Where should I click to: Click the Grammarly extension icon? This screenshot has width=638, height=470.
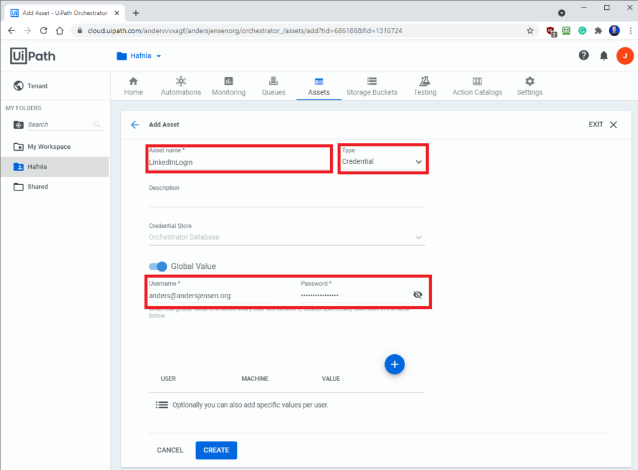click(583, 31)
